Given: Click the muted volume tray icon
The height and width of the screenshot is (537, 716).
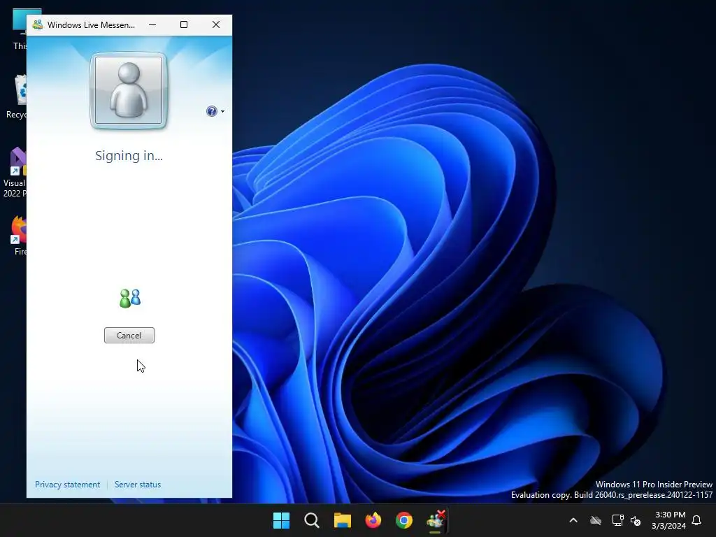Looking at the screenshot, I should point(636,520).
